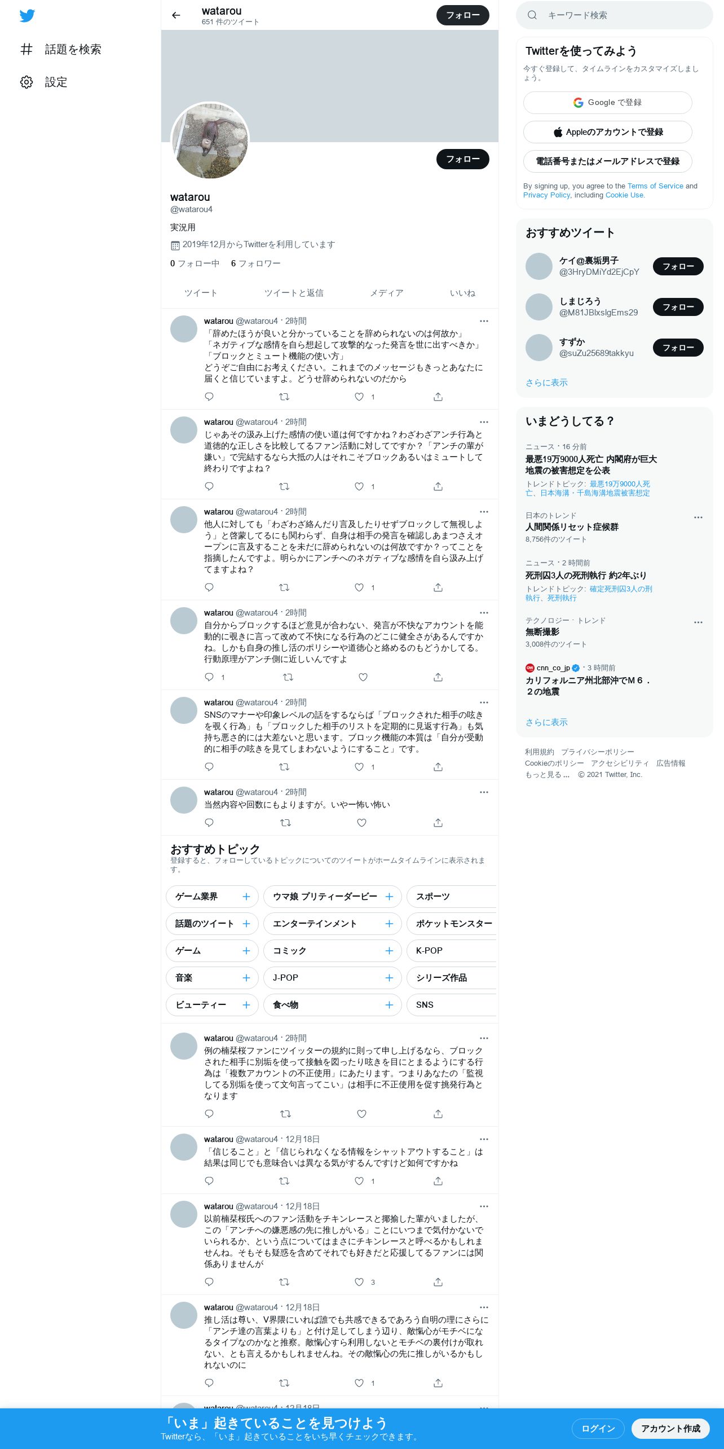Open more options for 人間関係リセット症候群 trend
The image size is (724, 1449).
click(x=698, y=517)
